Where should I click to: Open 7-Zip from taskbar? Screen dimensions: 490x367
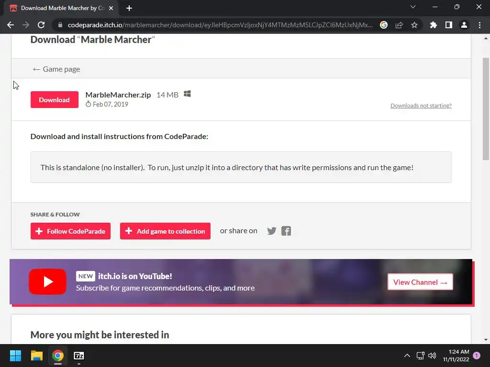tap(79, 356)
